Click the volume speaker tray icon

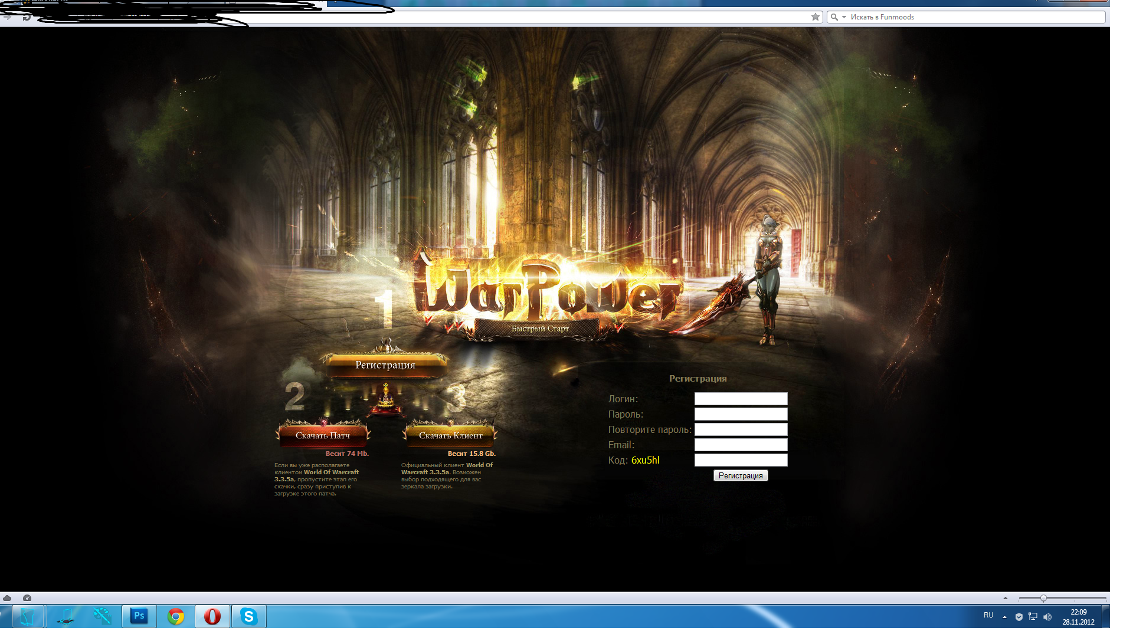1047,617
